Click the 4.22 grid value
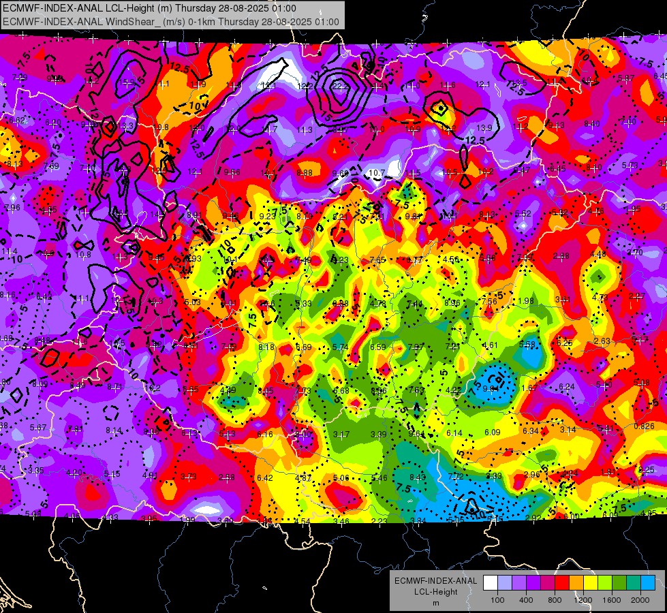This screenshot has height=613, width=667. pos(454,390)
